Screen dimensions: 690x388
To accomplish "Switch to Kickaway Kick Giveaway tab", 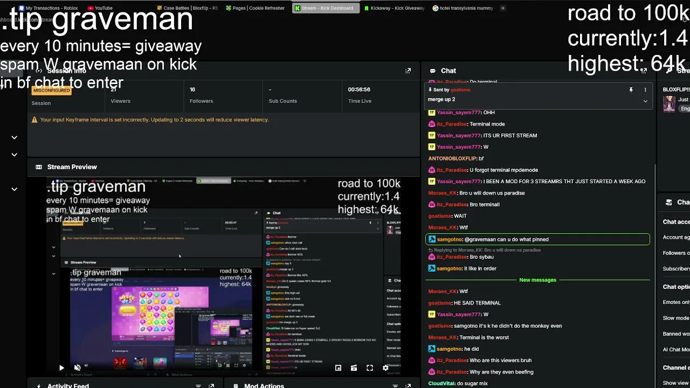I will [394, 8].
